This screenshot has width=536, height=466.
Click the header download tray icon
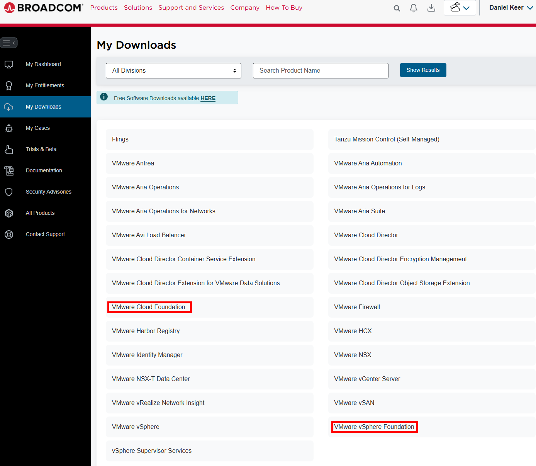431,8
